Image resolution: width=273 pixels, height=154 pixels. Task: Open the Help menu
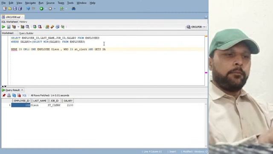[x=93, y=3]
